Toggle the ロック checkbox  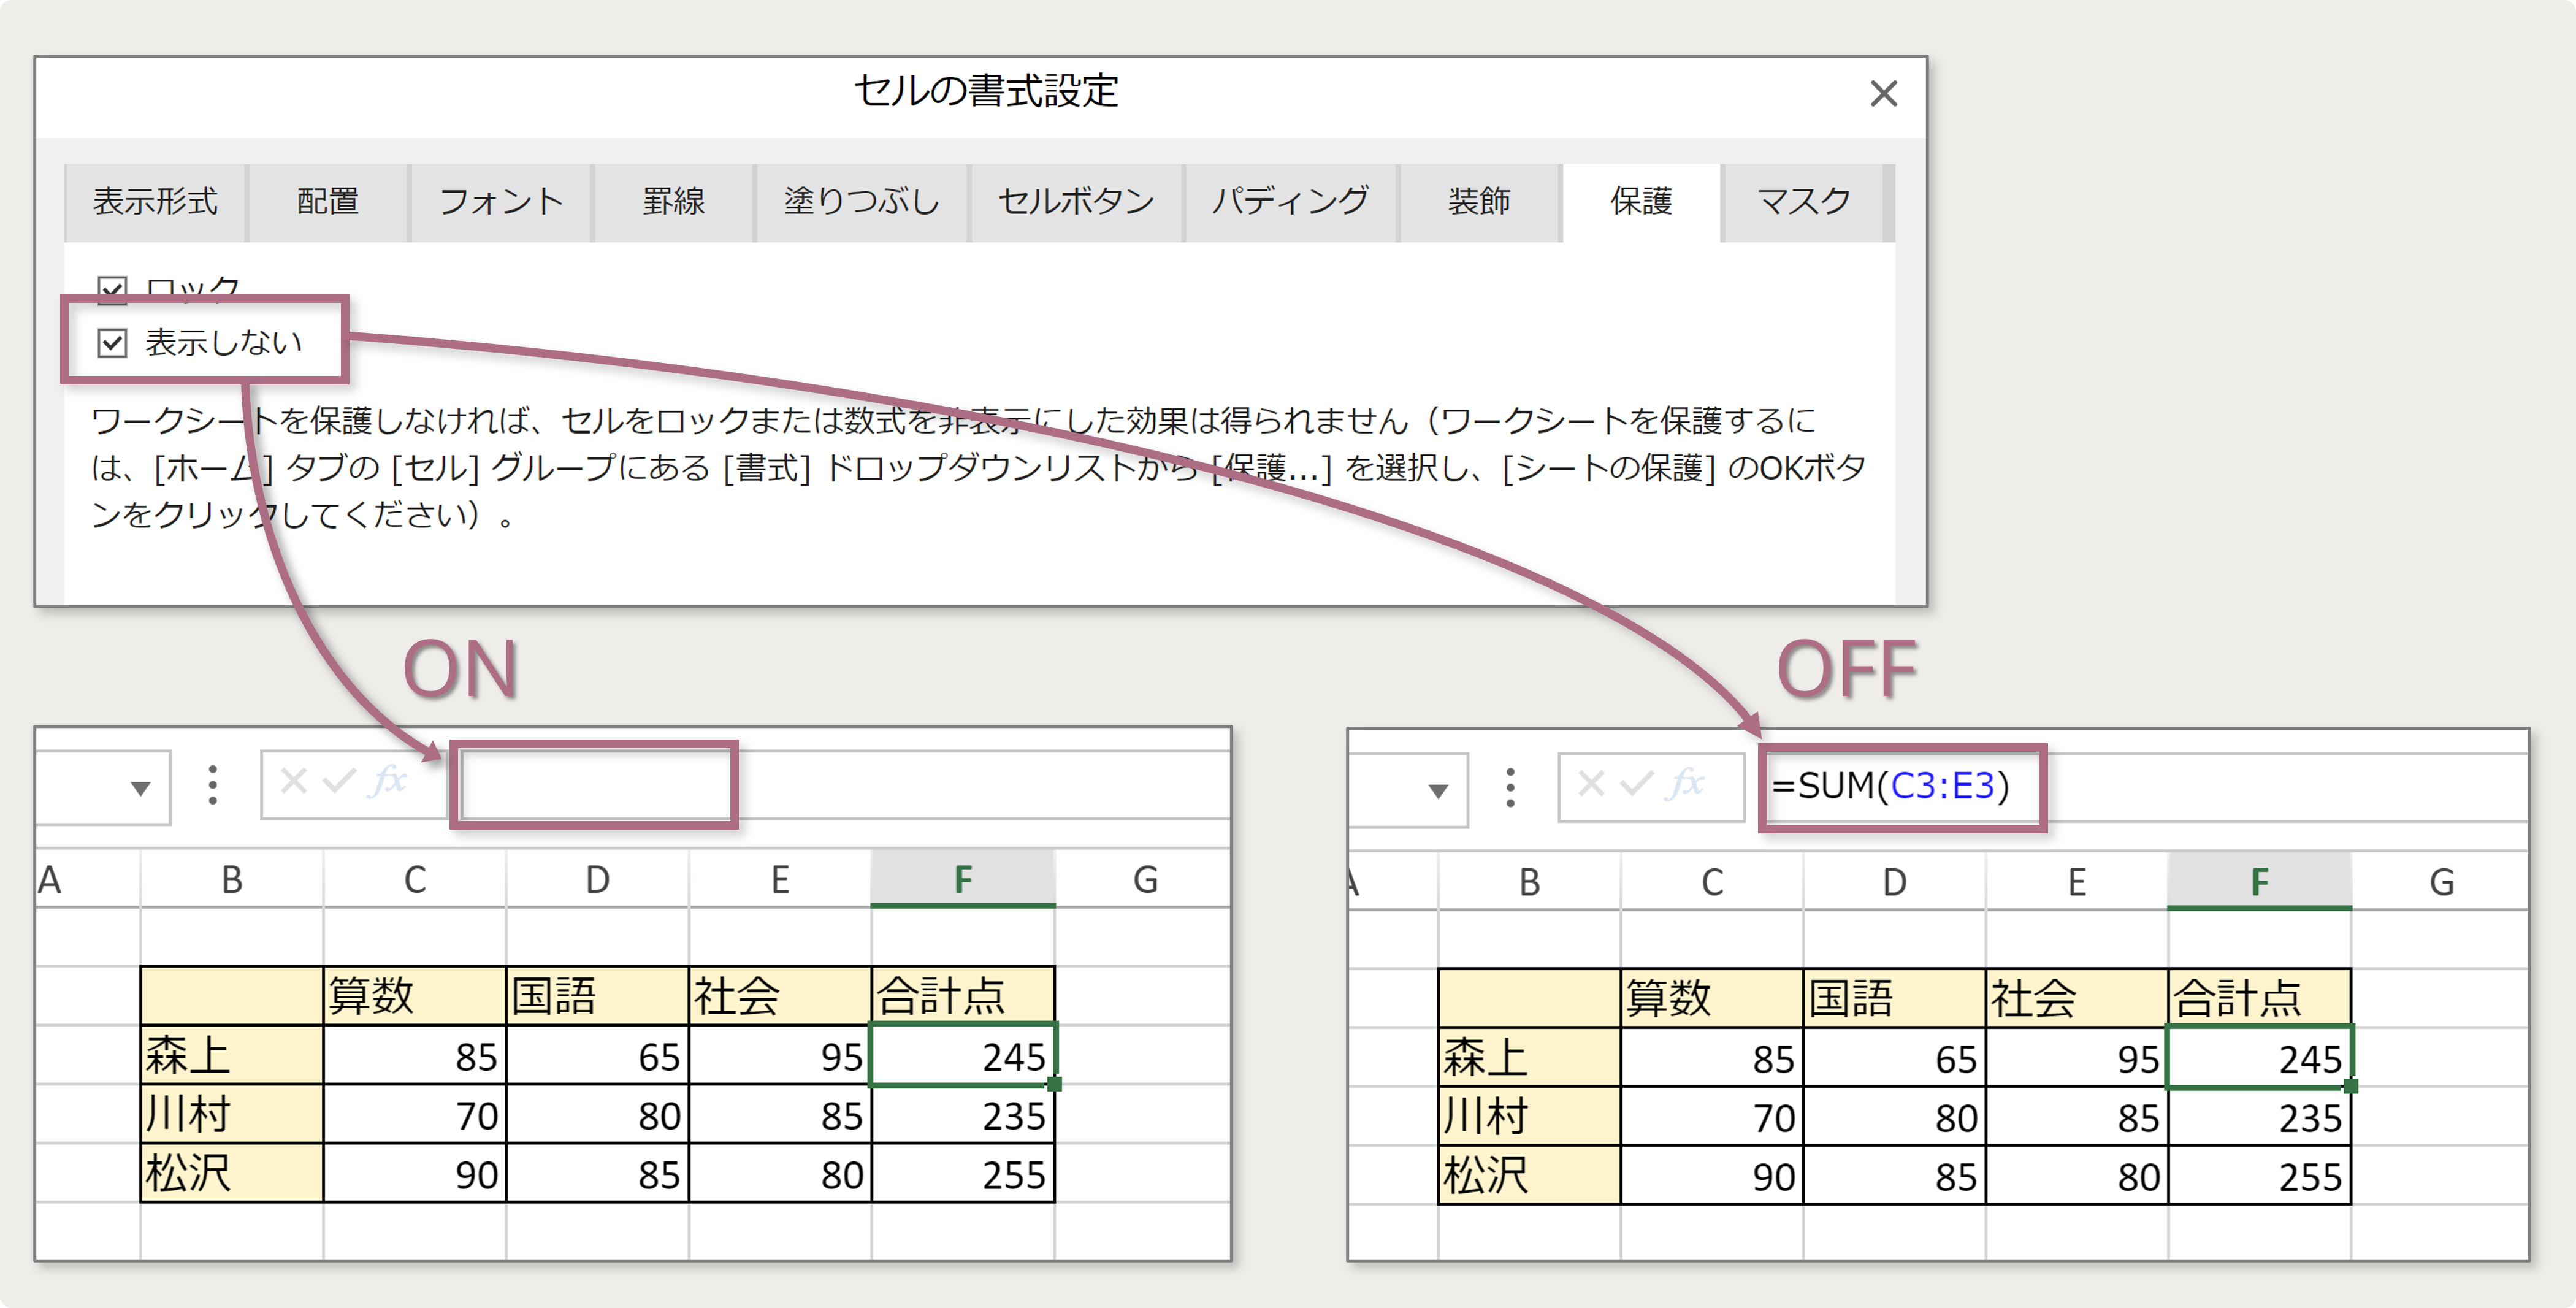[x=112, y=289]
